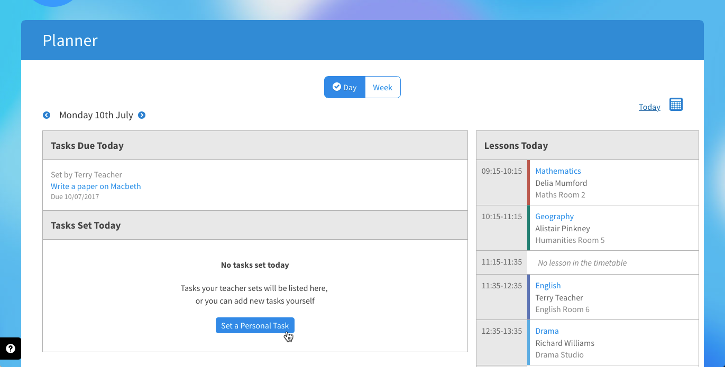Open the Write a paper on Macbeth task
The width and height of the screenshot is (725, 367).
pyautogui.click(x=96, y=186)
